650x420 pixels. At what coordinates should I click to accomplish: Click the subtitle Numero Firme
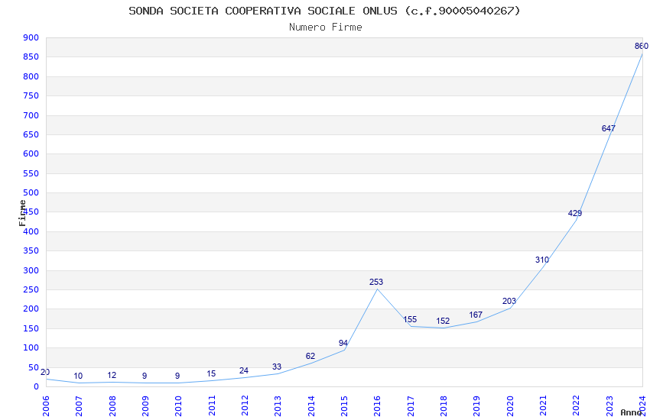[x=326, y=27]
